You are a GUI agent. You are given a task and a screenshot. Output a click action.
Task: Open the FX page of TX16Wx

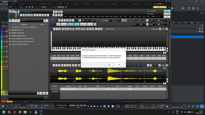167,17
